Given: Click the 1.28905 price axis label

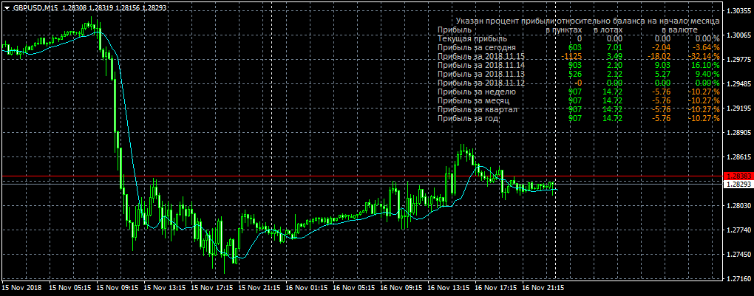Looking at the screenshot, I should click(738, 133).
